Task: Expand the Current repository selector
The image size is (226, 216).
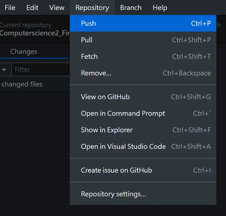Action: 34,29
